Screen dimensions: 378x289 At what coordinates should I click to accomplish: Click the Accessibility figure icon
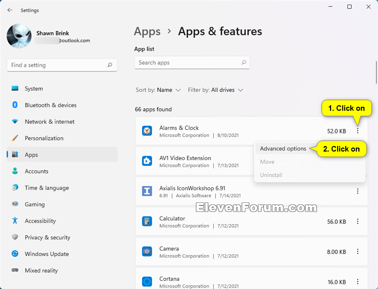coord(15,221)
